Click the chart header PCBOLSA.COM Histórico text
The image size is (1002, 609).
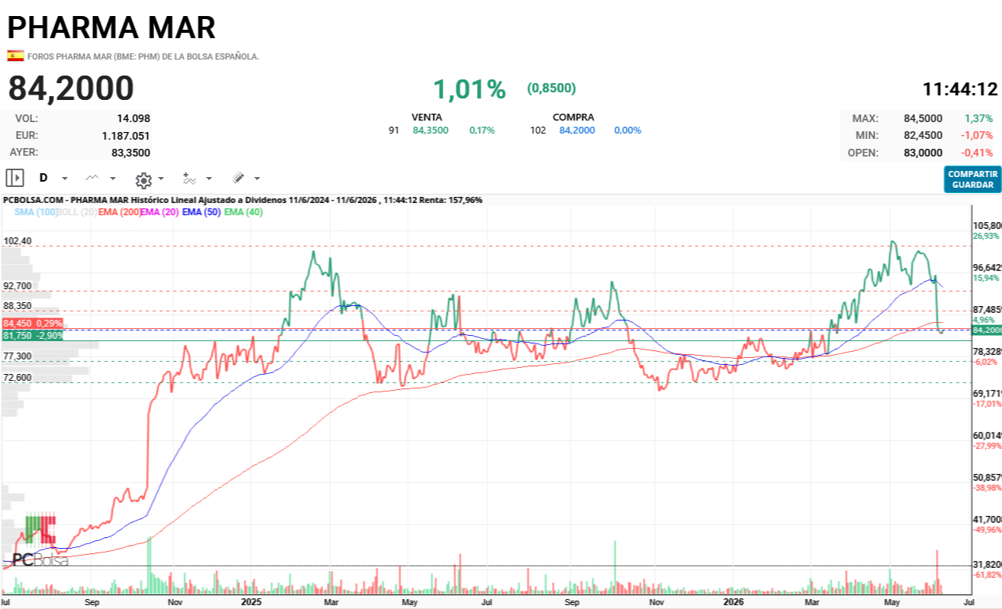pos(243,200)
